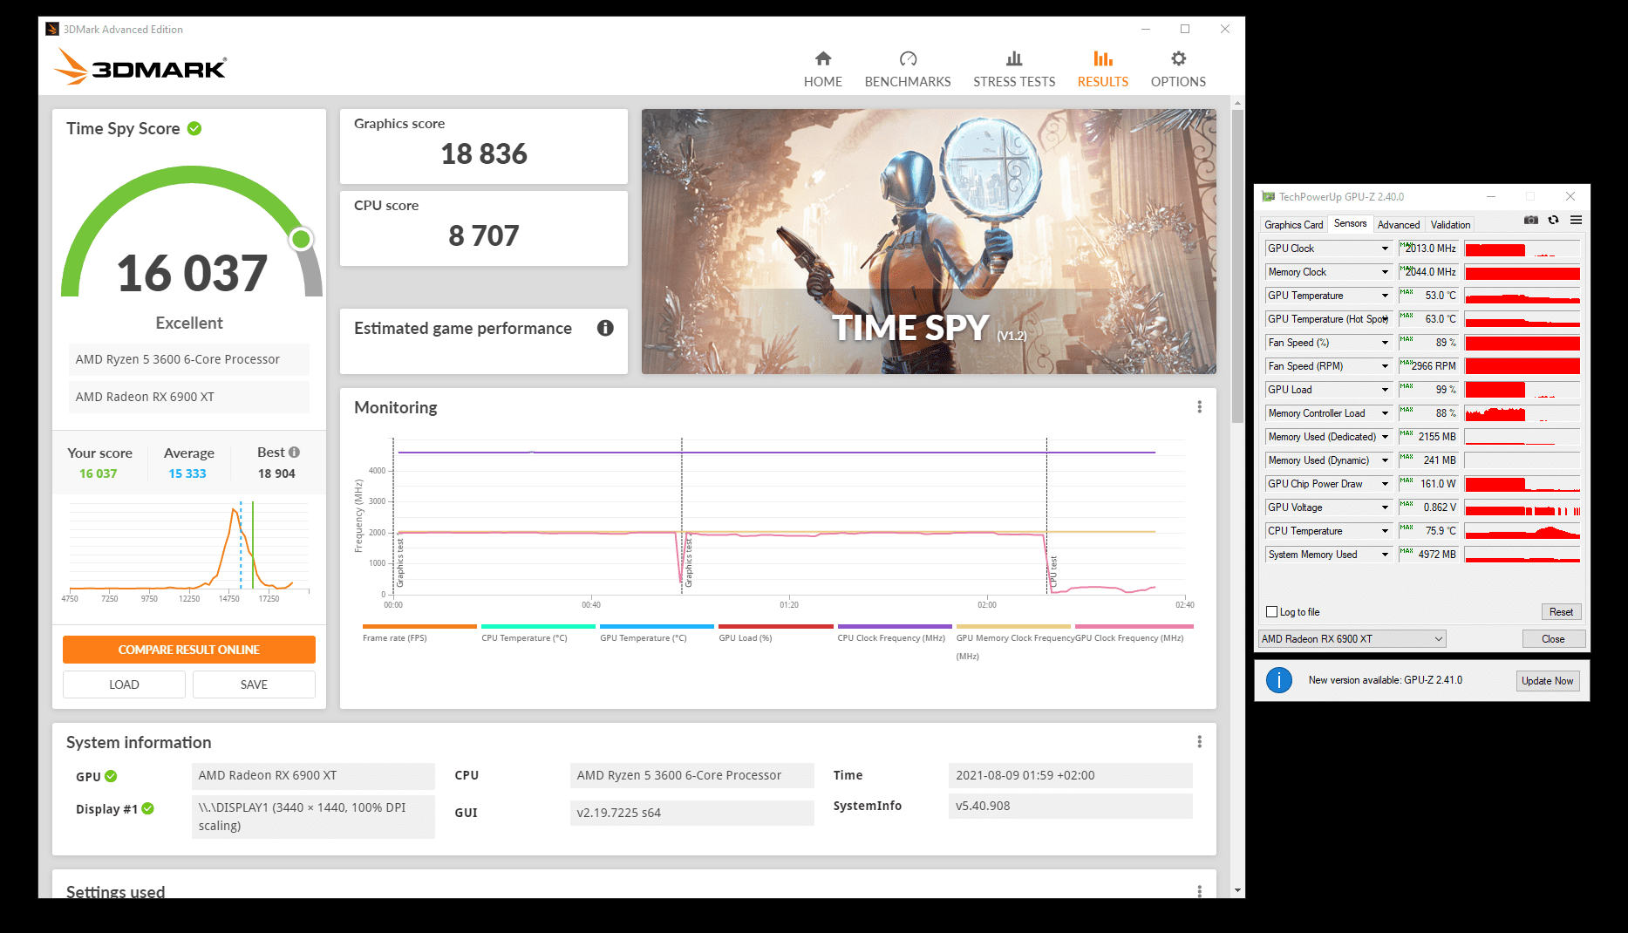Click the Time Spy hero image

pos(929,242)
